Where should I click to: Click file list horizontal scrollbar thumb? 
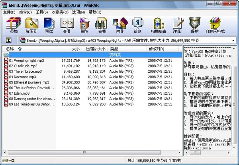pyautogui.click(x=84, y=152)
